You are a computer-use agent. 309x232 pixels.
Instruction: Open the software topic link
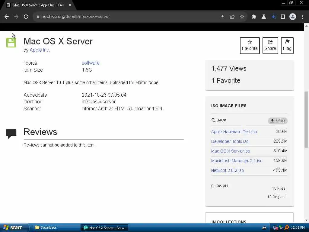click(x=91, y=63)
